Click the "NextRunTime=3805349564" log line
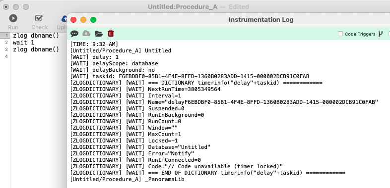390x188 pixels. pos(145,89)
